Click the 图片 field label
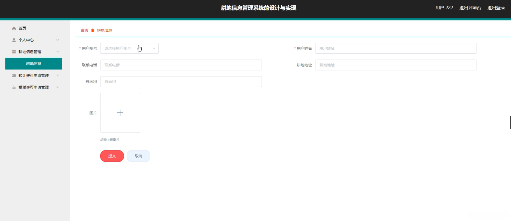The width and height of the screenshot is (511, 221). tap(93, 113)
